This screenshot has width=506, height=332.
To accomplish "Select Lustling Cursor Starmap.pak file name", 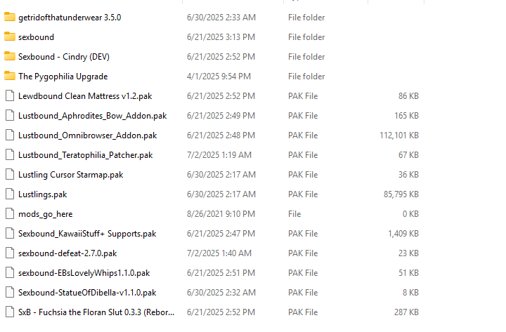I will point(71,175).
